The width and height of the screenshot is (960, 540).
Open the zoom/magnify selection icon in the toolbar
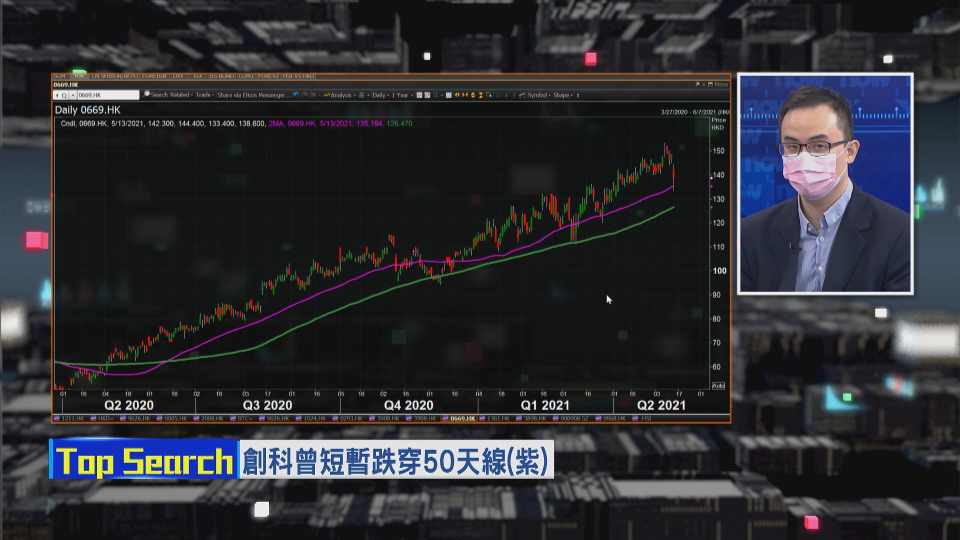point(488,95)
